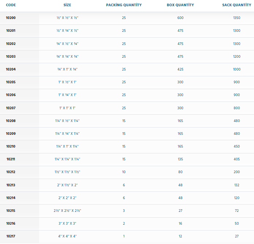The width and height of the screenshot is (254, 244).
Task: Select the SACK QUANTITY column header
Action: tap(236, 5)
